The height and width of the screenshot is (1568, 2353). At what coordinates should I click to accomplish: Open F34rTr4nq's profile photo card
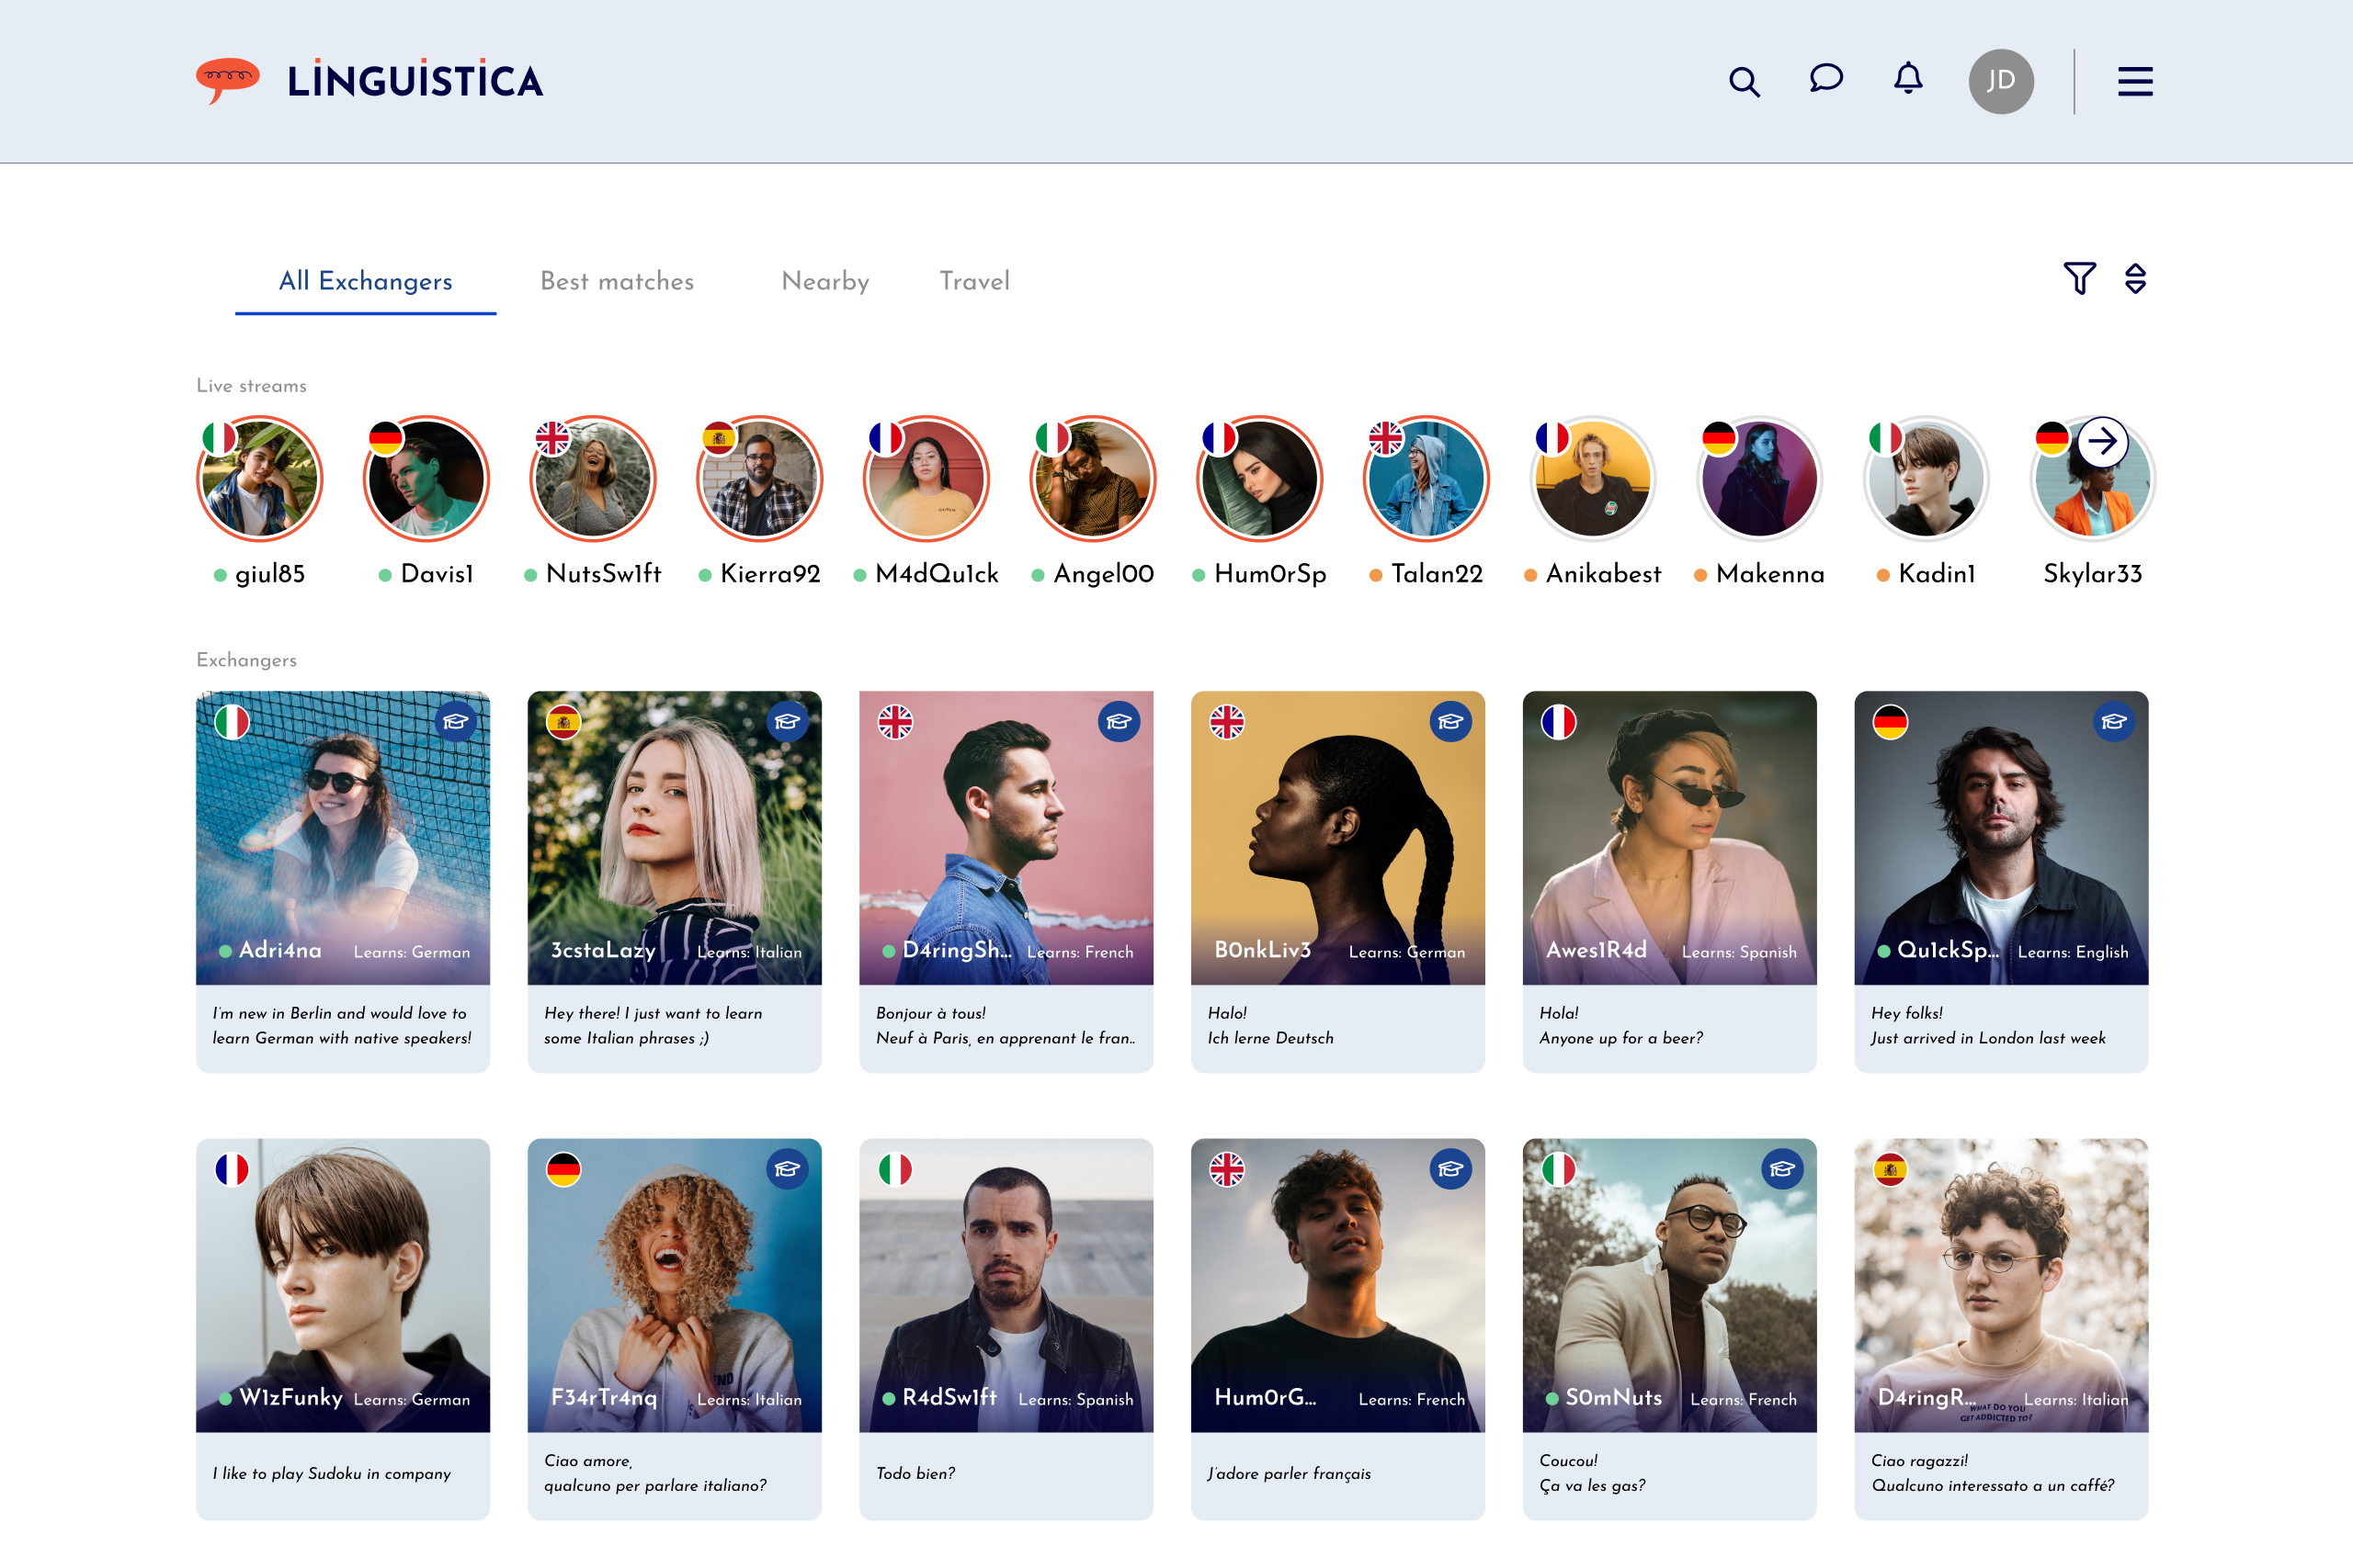point(675,1285)
